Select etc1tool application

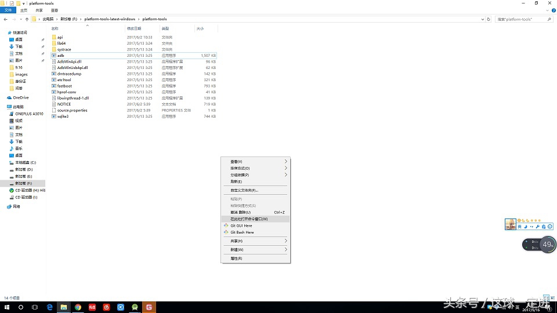[x=64, y=80]
